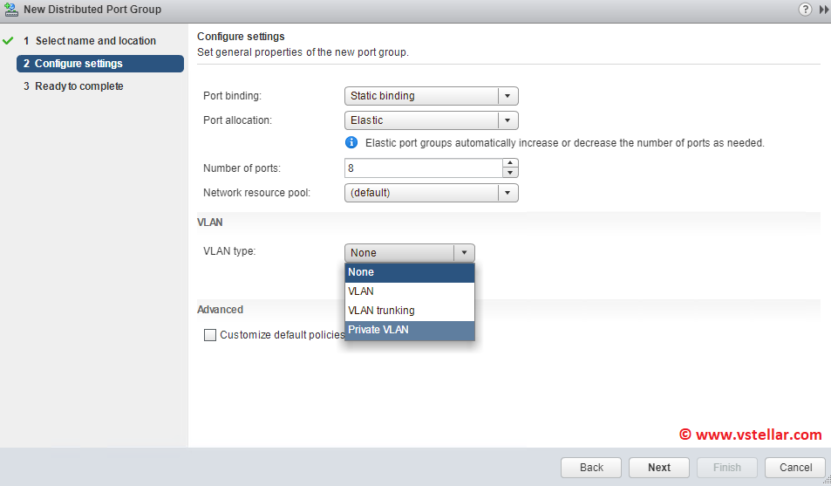Go to previous step with Back
Image resolution: width=831 pixels, height=486 pixels.
[x=591, y=468]
